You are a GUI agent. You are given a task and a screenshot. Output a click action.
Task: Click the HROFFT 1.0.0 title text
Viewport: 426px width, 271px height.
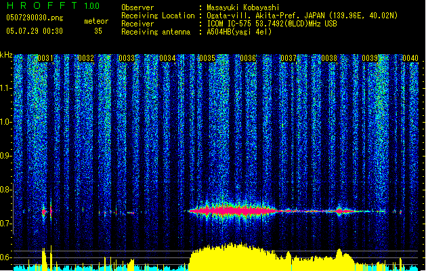54,5
